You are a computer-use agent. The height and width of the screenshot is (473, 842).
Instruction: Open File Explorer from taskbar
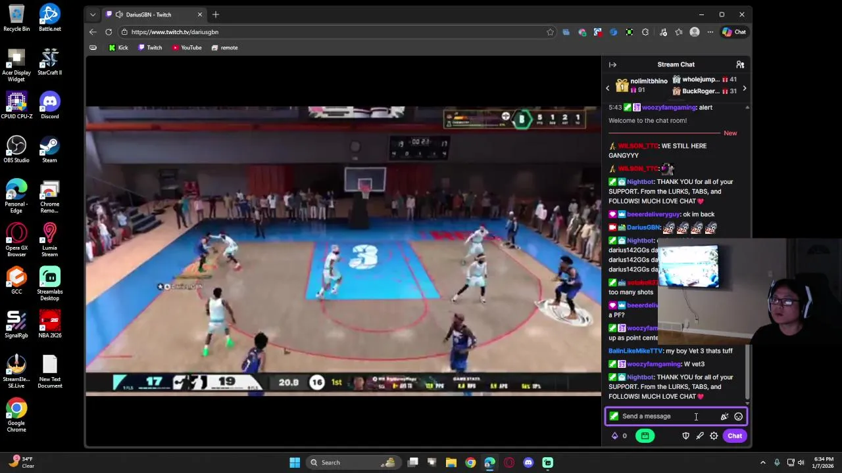451,462
